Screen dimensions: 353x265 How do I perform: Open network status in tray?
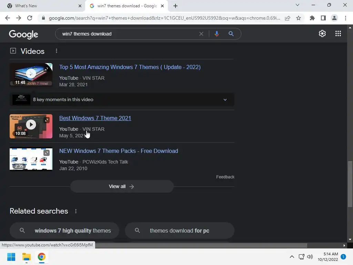click(301, 257)
